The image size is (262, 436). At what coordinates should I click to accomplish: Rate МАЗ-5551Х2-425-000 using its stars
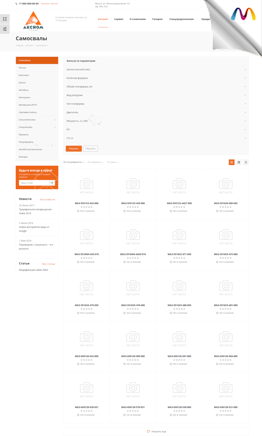click(133, 207)
